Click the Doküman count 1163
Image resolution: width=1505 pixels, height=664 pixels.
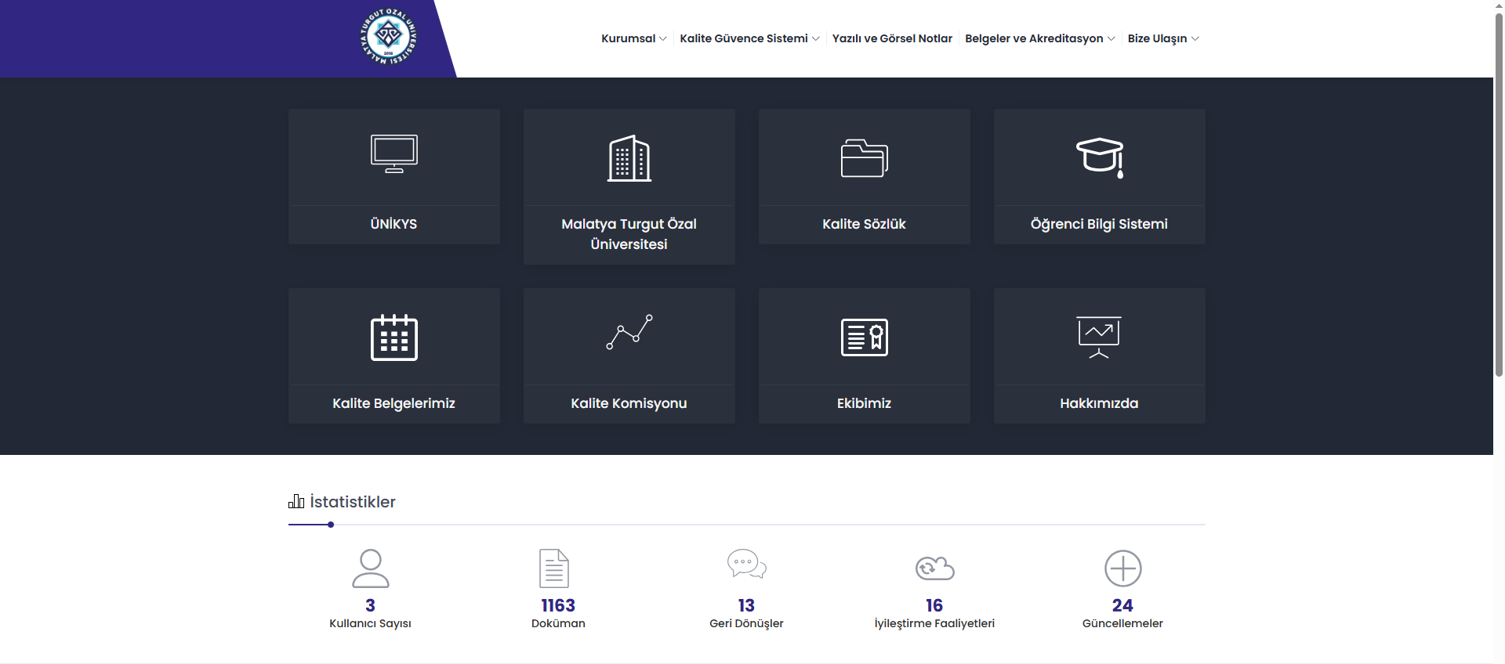(x=558, y=605)
